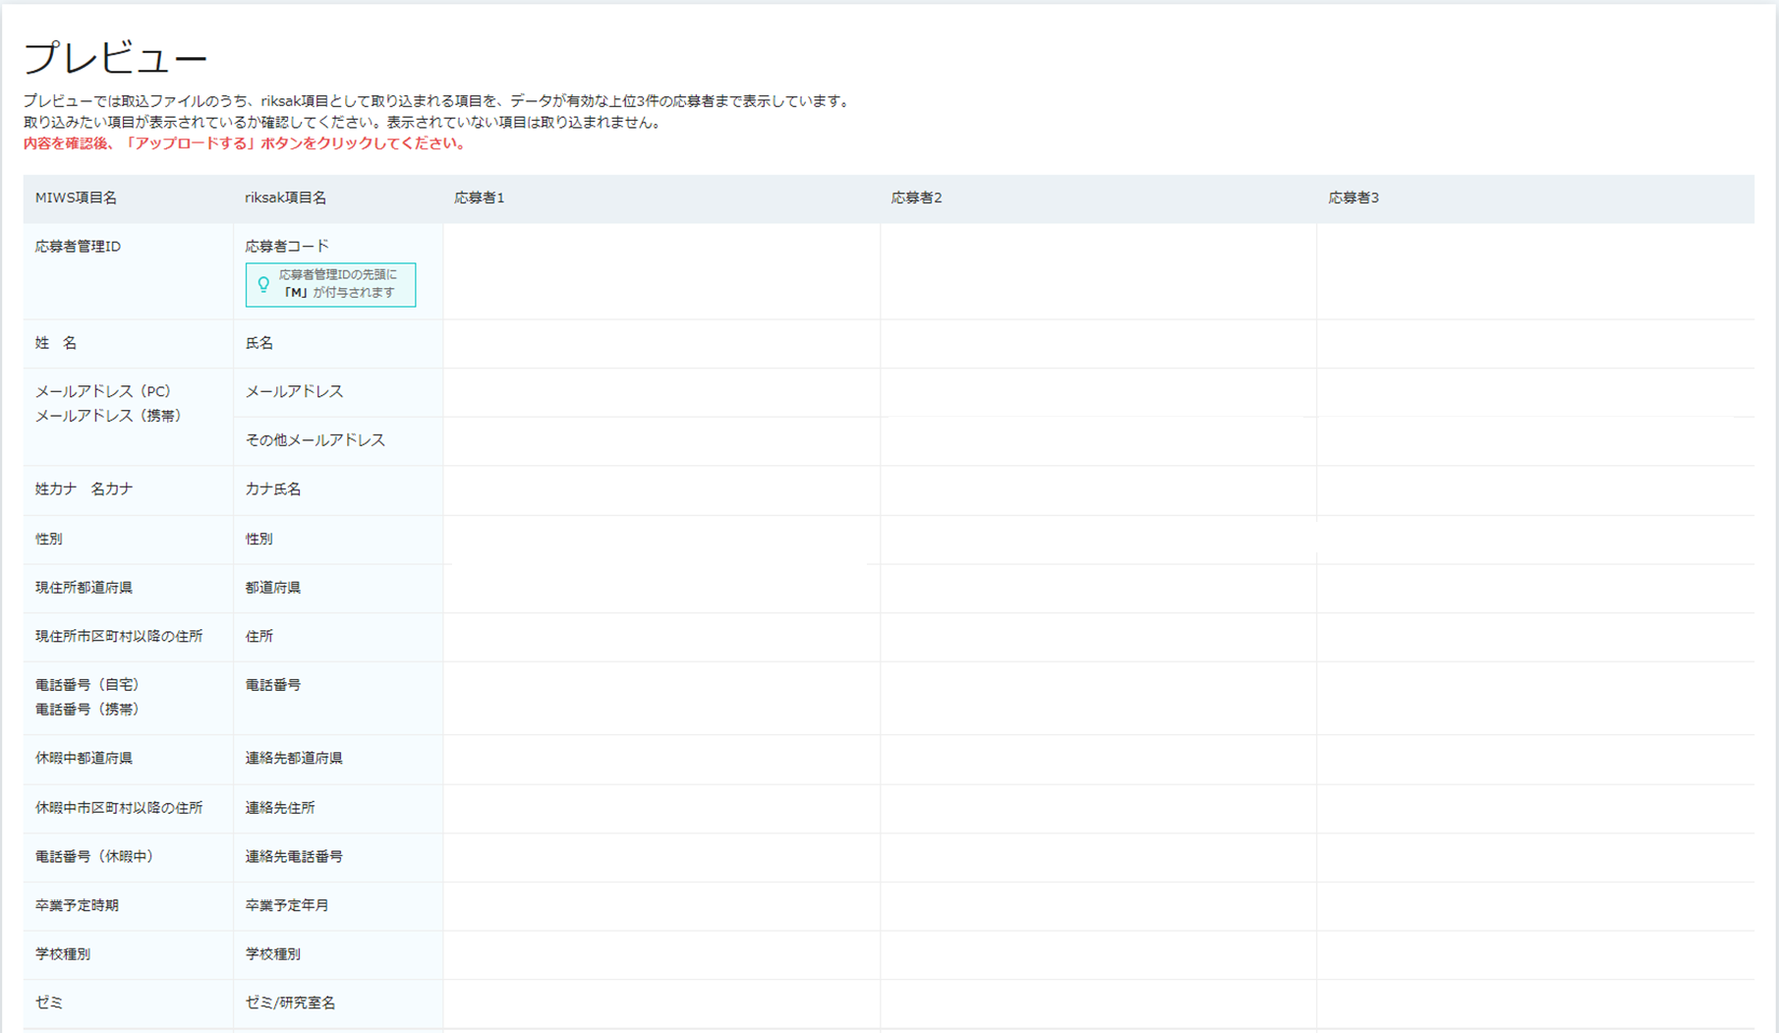This screenshot has width=1779, height=1033.
Task: Click the 電話番号（自宅） row label
Action: pos(87,685)
